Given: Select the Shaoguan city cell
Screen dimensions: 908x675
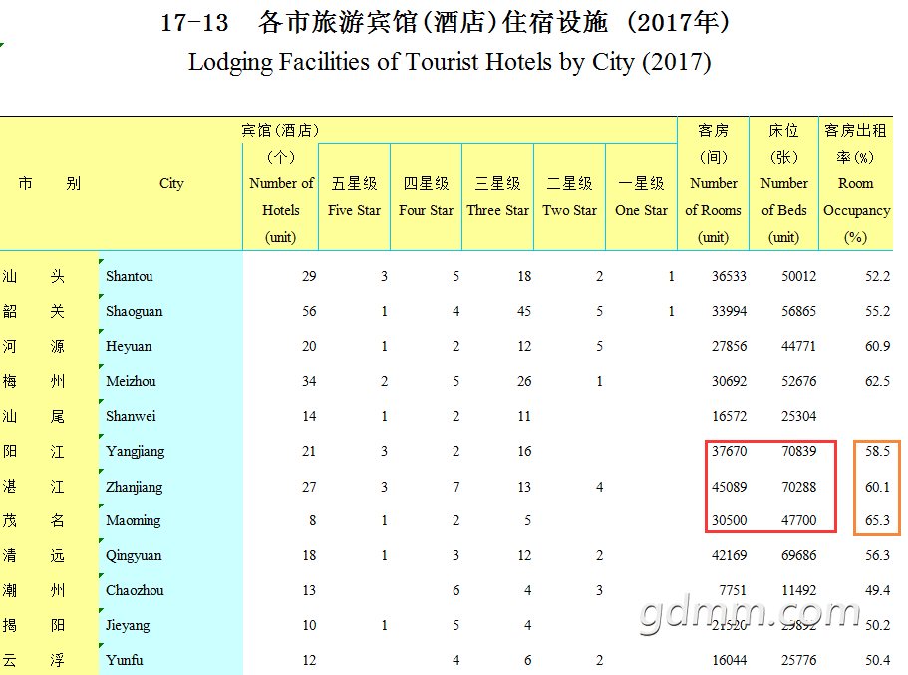Looking at the screenshot, I should (170, 311).
